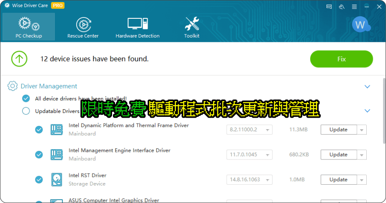Viewport: 386px width, 203px height.
Task: Open the hamburger menu in title bar
Action: pyautogui.click(x=354, y=7)
